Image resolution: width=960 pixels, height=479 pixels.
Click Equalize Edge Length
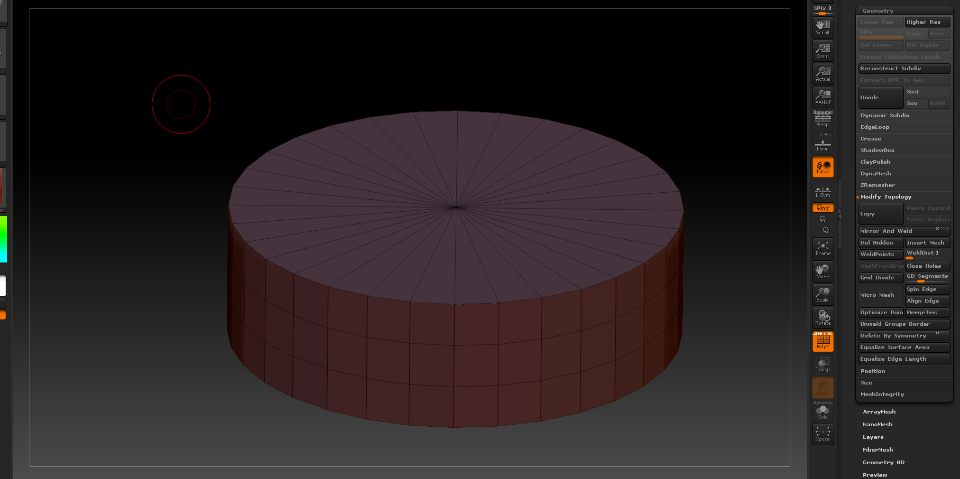904,359
